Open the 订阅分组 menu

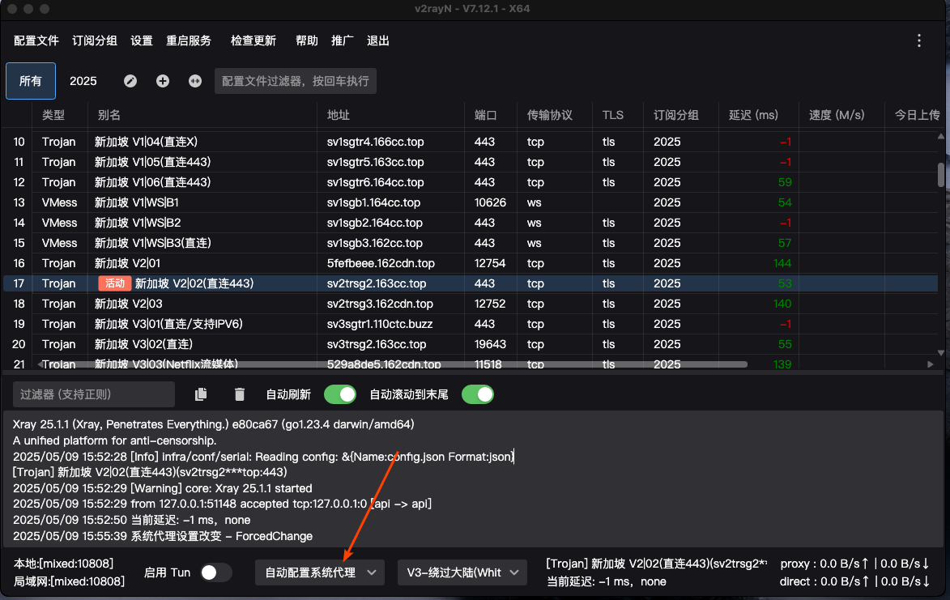pyautogui.click(x=95, y=40)
